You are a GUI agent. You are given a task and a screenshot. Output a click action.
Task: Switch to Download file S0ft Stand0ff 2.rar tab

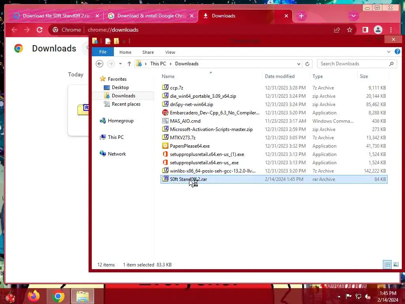pyautogui.click(x=56, y=16)
